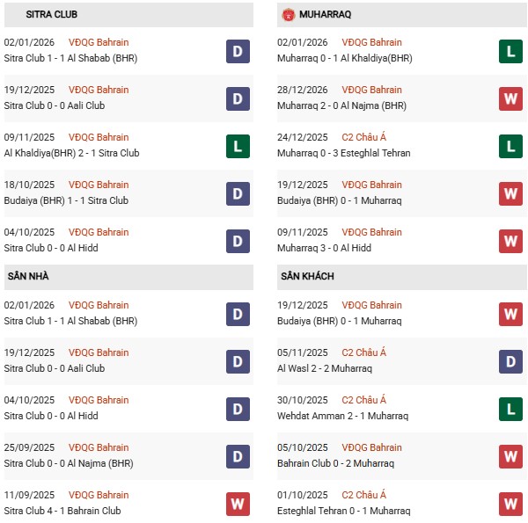
Task: Click the L badge for Muharraq vs Al Khaldiya
Action: 510,51
